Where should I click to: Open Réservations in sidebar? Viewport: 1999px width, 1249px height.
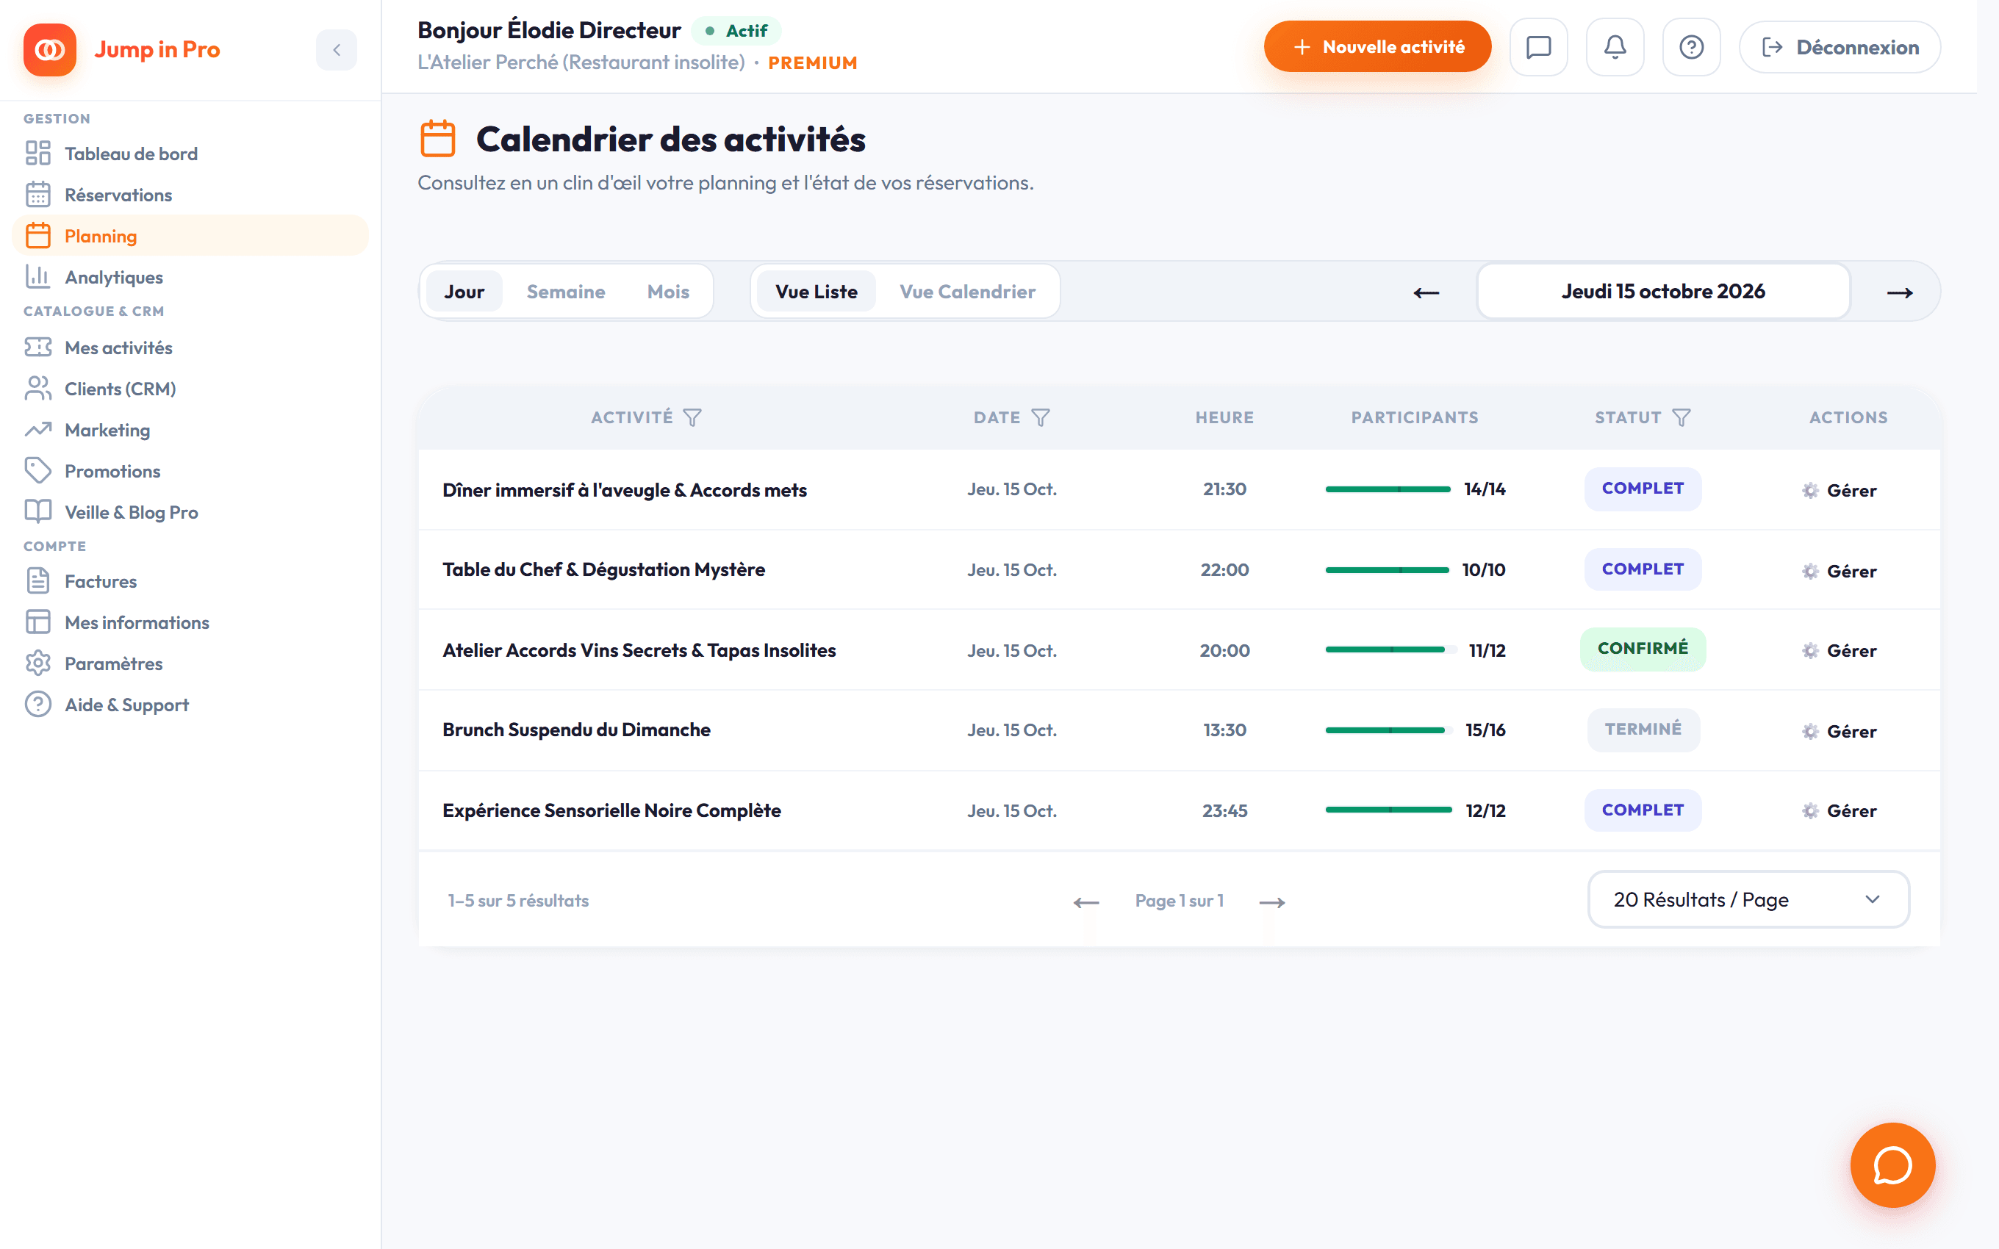click(190, 195)
